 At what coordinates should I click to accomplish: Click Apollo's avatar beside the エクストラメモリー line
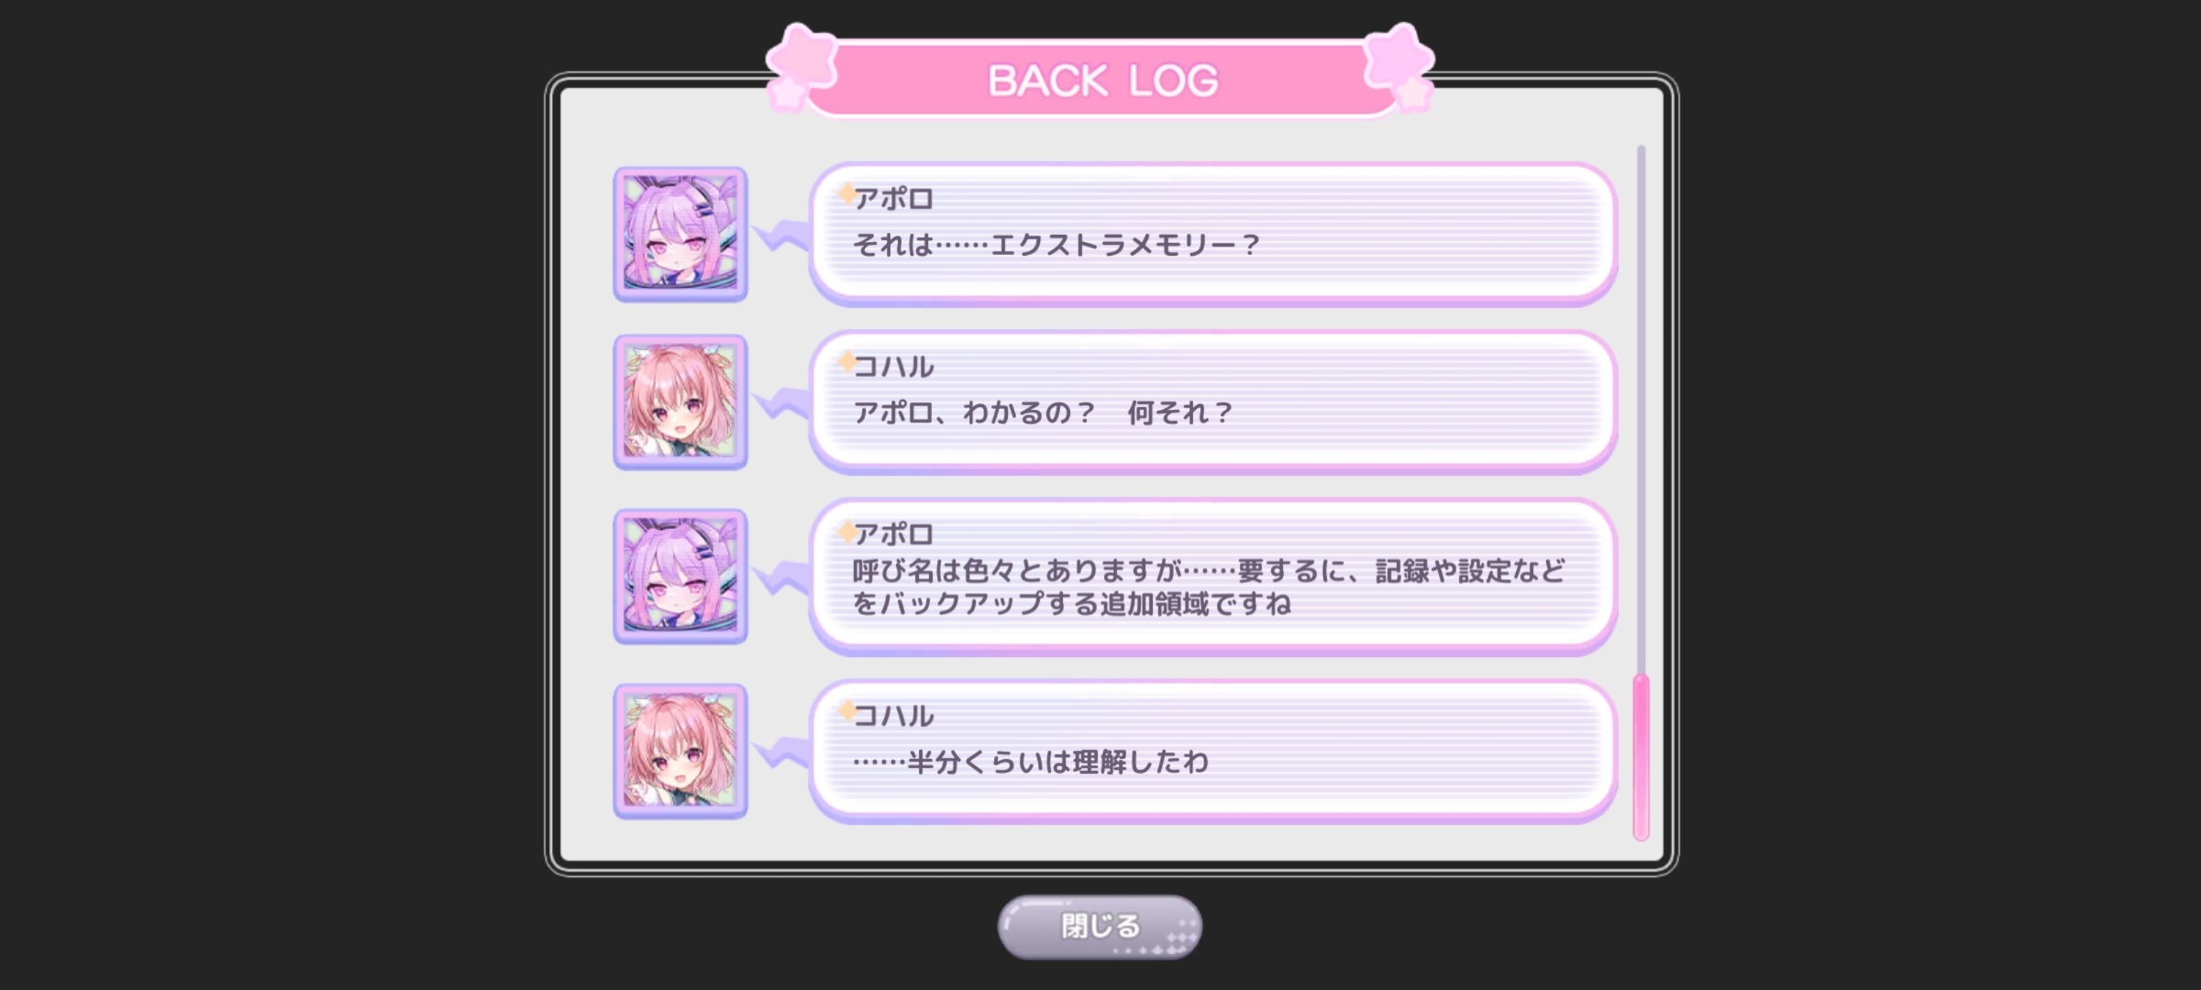(x=680, y=235)
